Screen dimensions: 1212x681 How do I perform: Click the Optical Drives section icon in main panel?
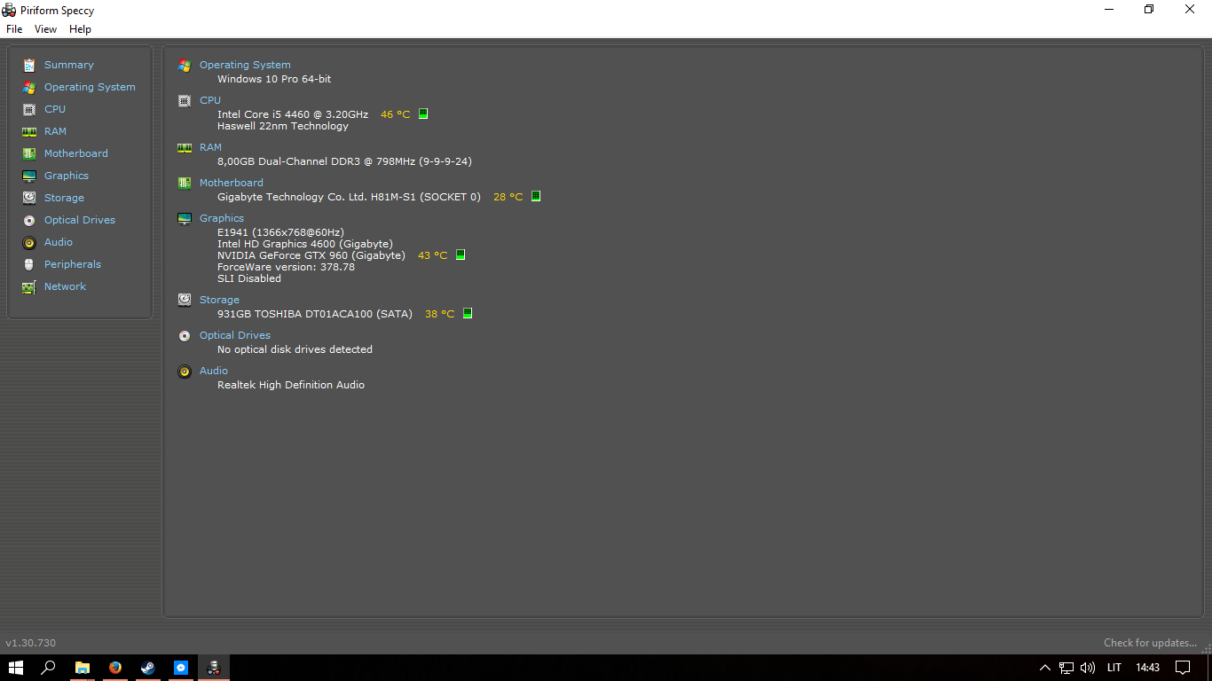(185, 335)
